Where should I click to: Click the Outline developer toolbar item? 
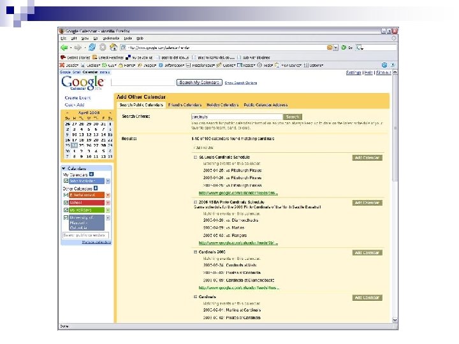(x=226, y=65)
